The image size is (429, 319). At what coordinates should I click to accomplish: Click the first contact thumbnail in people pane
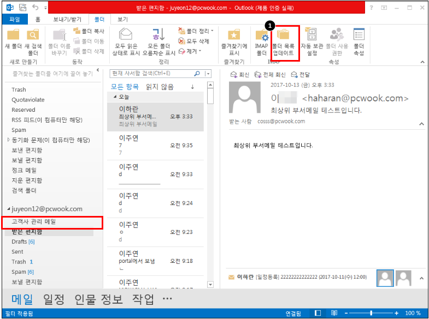[385, 278]
